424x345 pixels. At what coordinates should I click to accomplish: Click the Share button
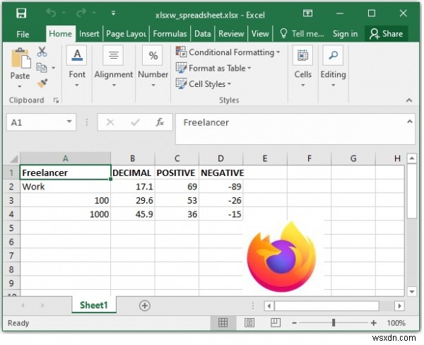[x=386, y=34]
